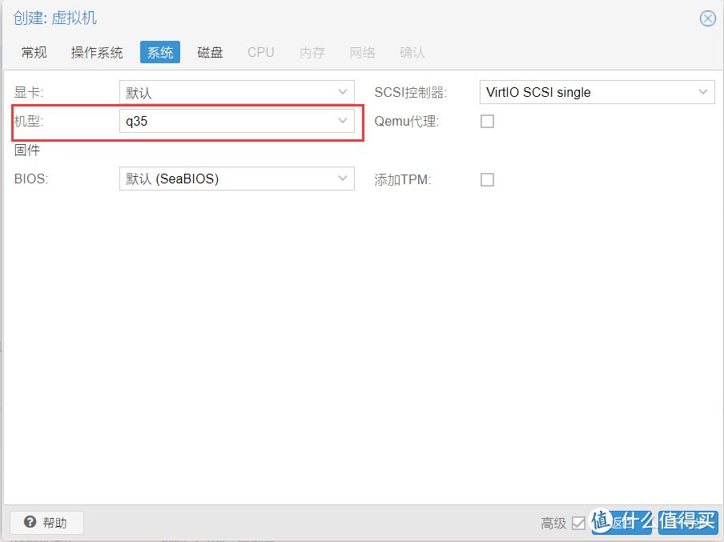Close the 创建:虚拟机 dialog with the X icon
Image resolution: width=724 pixels, height=542 pixels.
coord(707,18)
